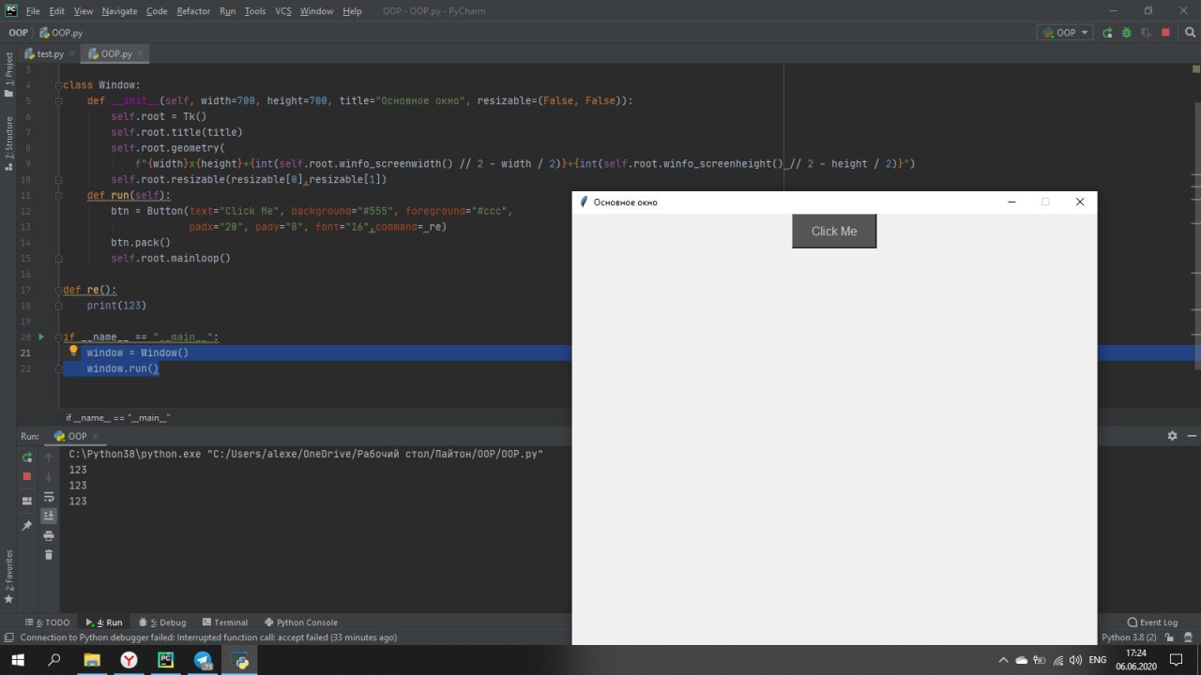The width and height of the screenshot is (1201, 675).
Task: Click the "Click Me" button in Tk window
Action: coord(834,231)
